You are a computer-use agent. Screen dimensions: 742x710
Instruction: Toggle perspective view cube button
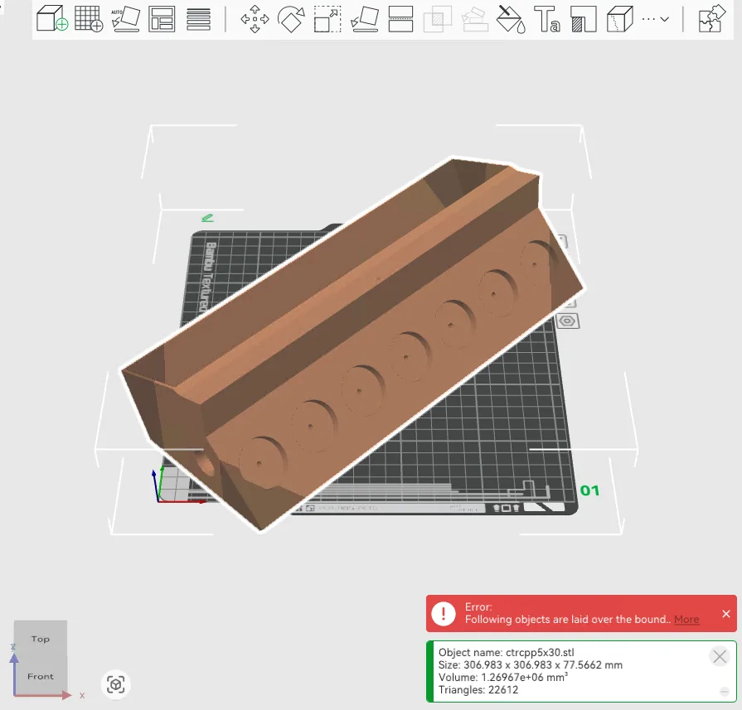click(116, 684)
